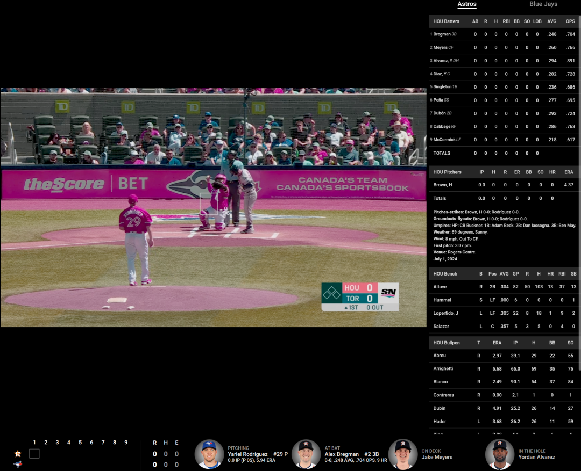The width and height of the screenshot is (581, 471).
Task: Select Hader in the HOU Bullpen
Action: 440,422
